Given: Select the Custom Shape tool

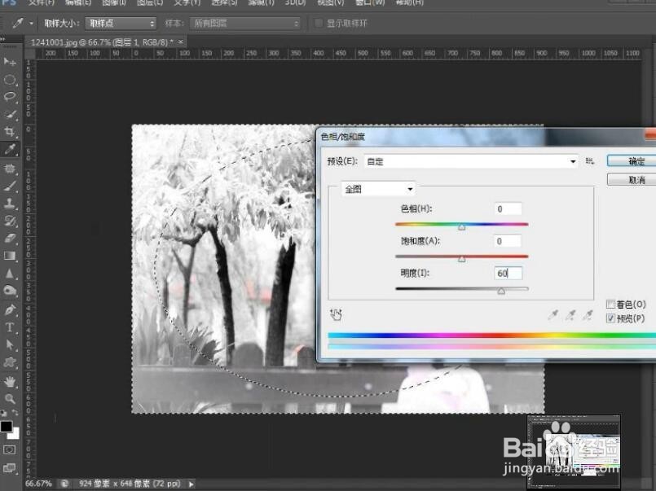Looking at the screenshot, I should pos(9,362).
